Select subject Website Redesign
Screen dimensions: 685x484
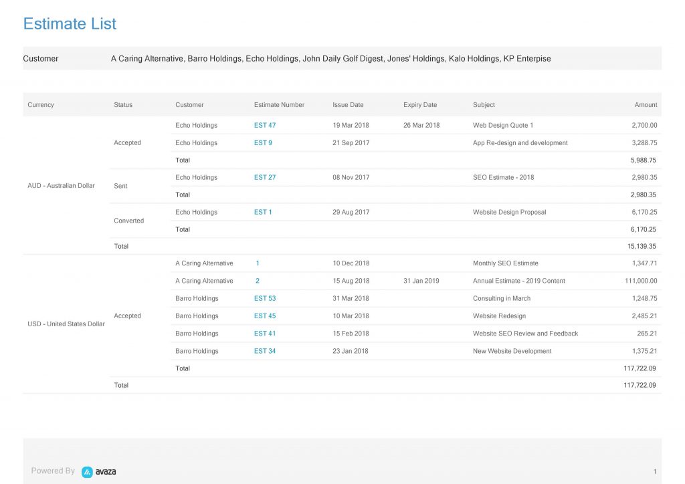(x=499, y=316)
